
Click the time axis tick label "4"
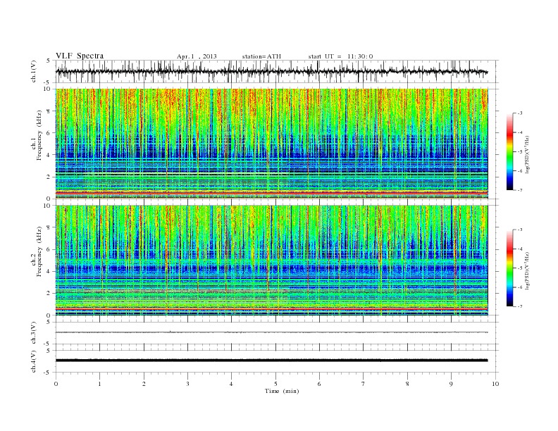click(x=232, y=384)
